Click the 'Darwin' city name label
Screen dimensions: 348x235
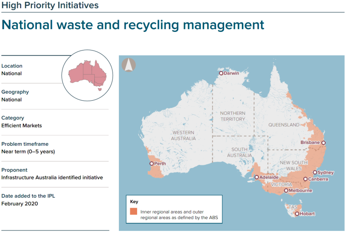tap(231, 73)
